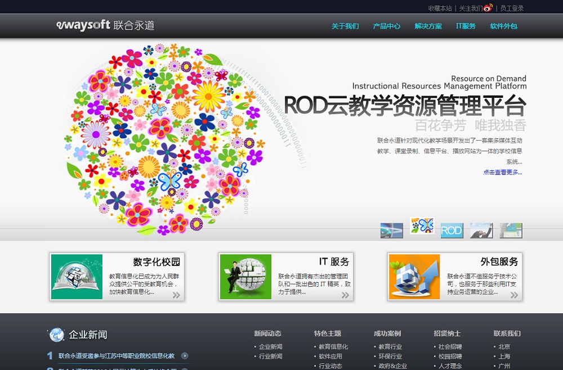This screenshot has height=370, width=563.
Task: Open the 关于我们 menu
Action: point(345,26)
